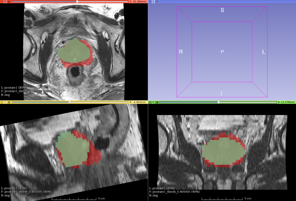The width and height of the screenshot is (296, 201).
Task: Click the Red slice offset slider handle
Action: pyautogui.click(x=77, y=1)
